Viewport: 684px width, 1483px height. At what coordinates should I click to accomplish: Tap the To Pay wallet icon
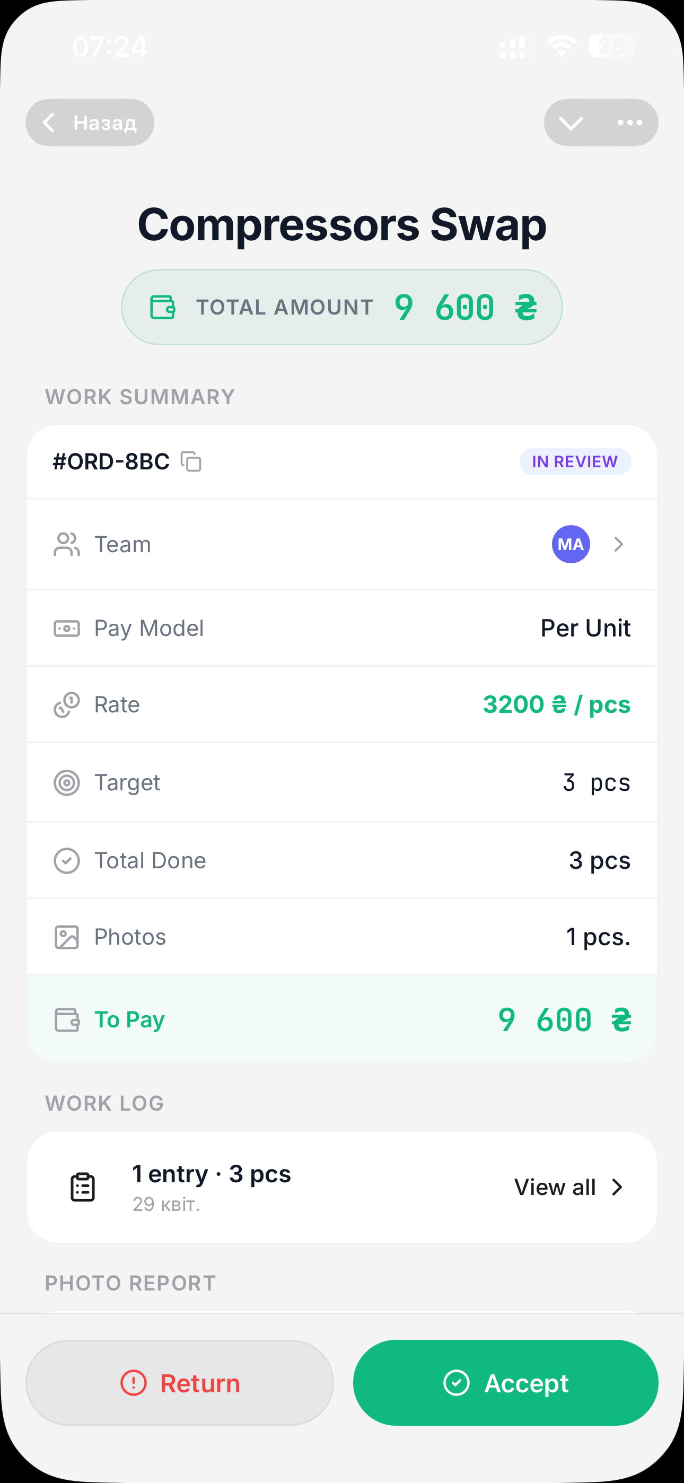coord(67,1019)
